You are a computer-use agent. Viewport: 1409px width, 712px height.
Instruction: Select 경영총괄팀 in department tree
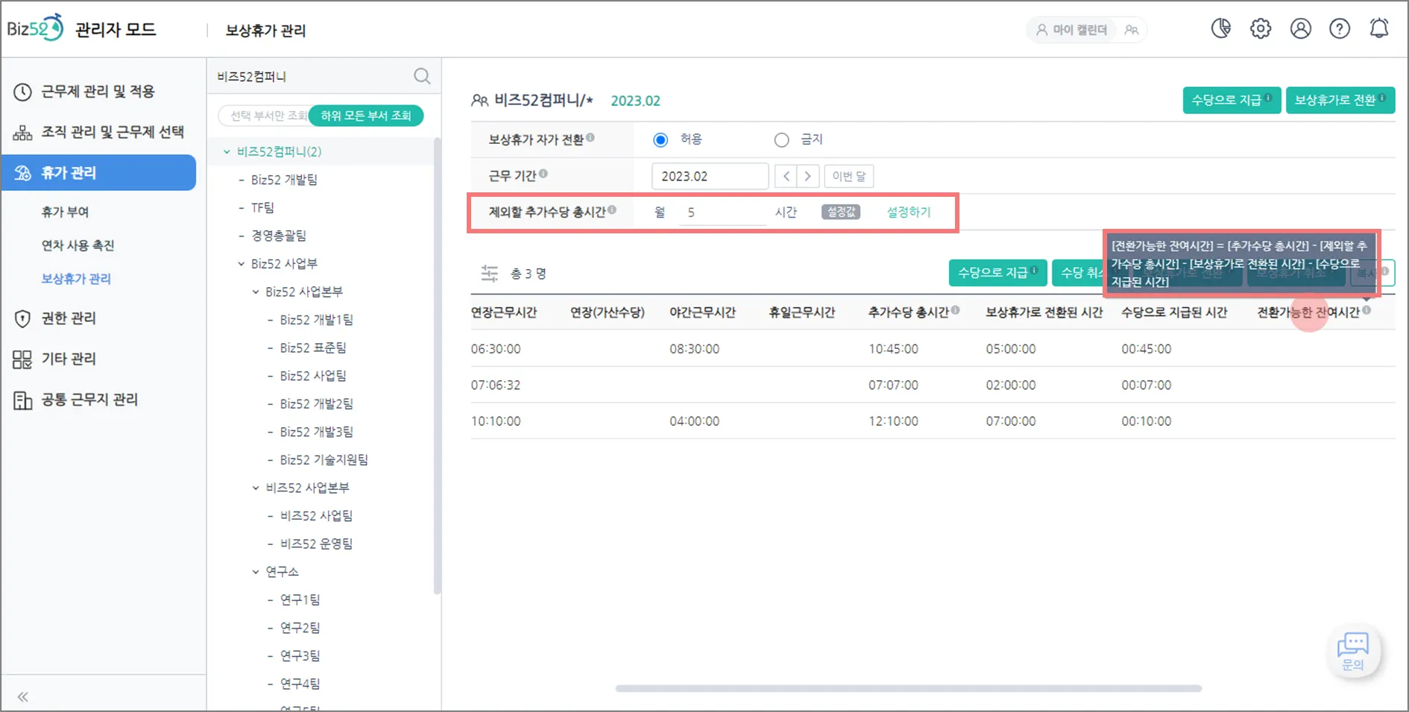pos(279,236)
